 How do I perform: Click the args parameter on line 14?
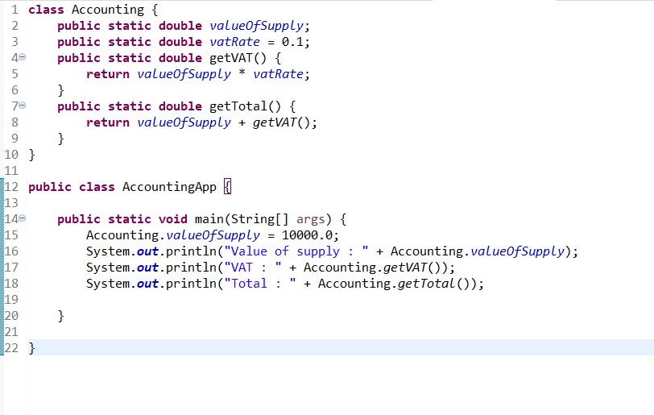311,220
